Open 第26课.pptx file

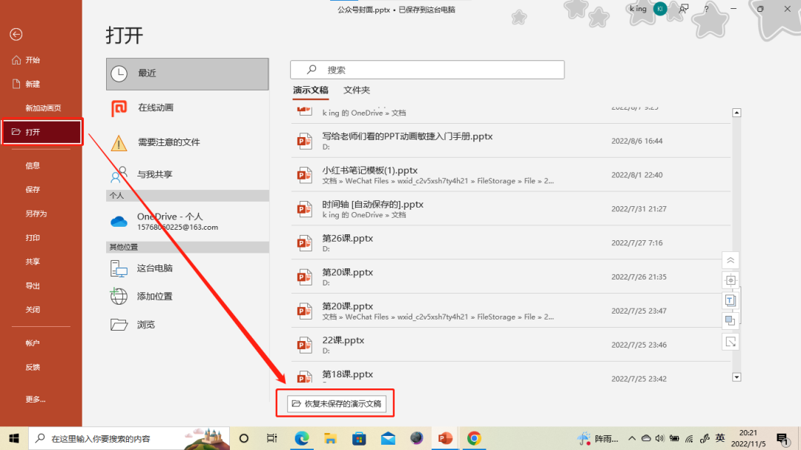coord(511,242)
